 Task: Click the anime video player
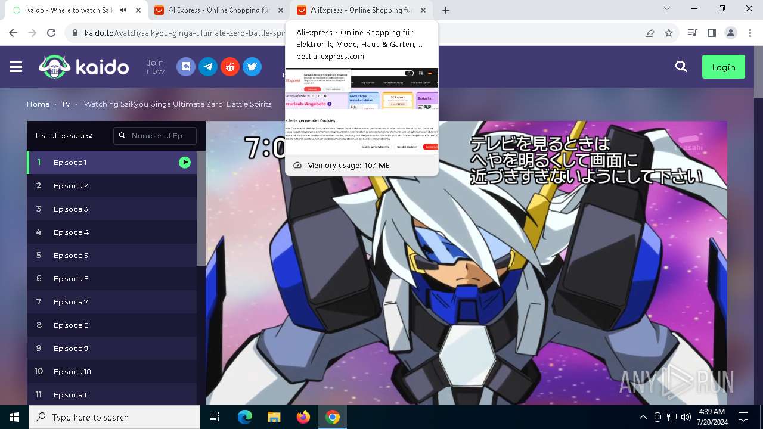pos(466,263)
